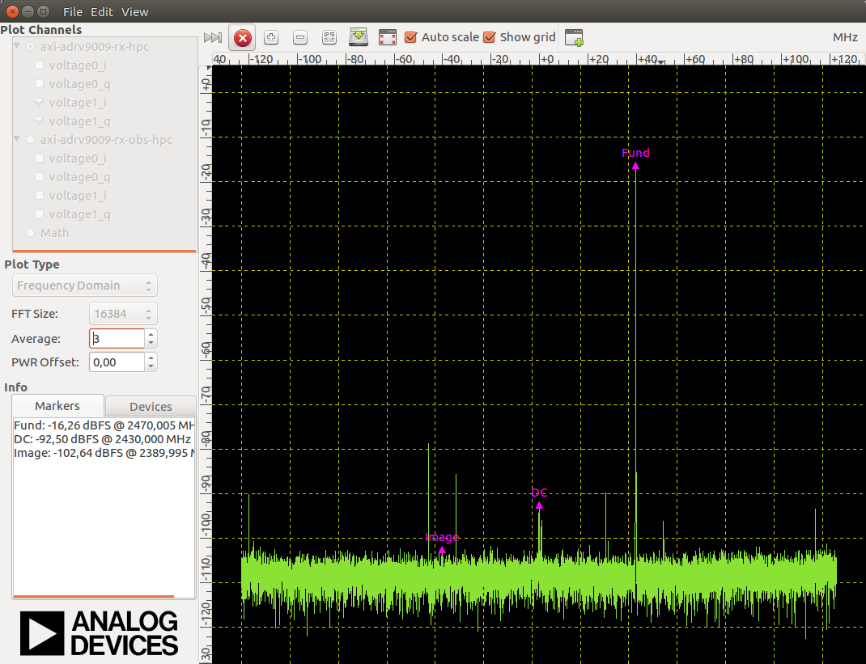Viewport: 866px width, 664px height.
Task: Toggle fullscreen plot view icon
Action: click(387, 37)
